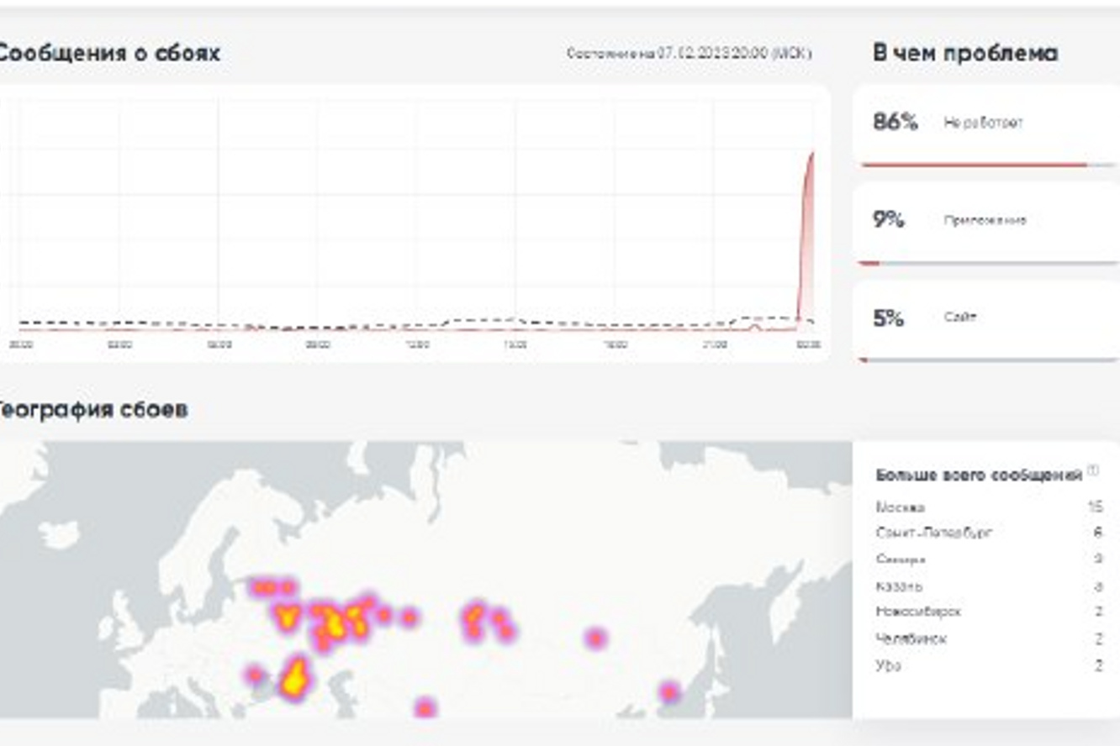Viewport: 1120px width, 746px height.
Task: Open the 5% "Сайт" problem card
Action: click(x=985, y=318)
